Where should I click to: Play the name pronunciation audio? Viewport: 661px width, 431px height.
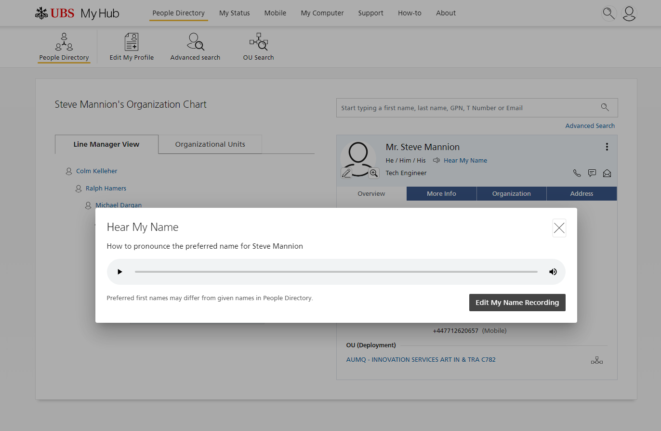pyautogui.click(x=120, y=272)
